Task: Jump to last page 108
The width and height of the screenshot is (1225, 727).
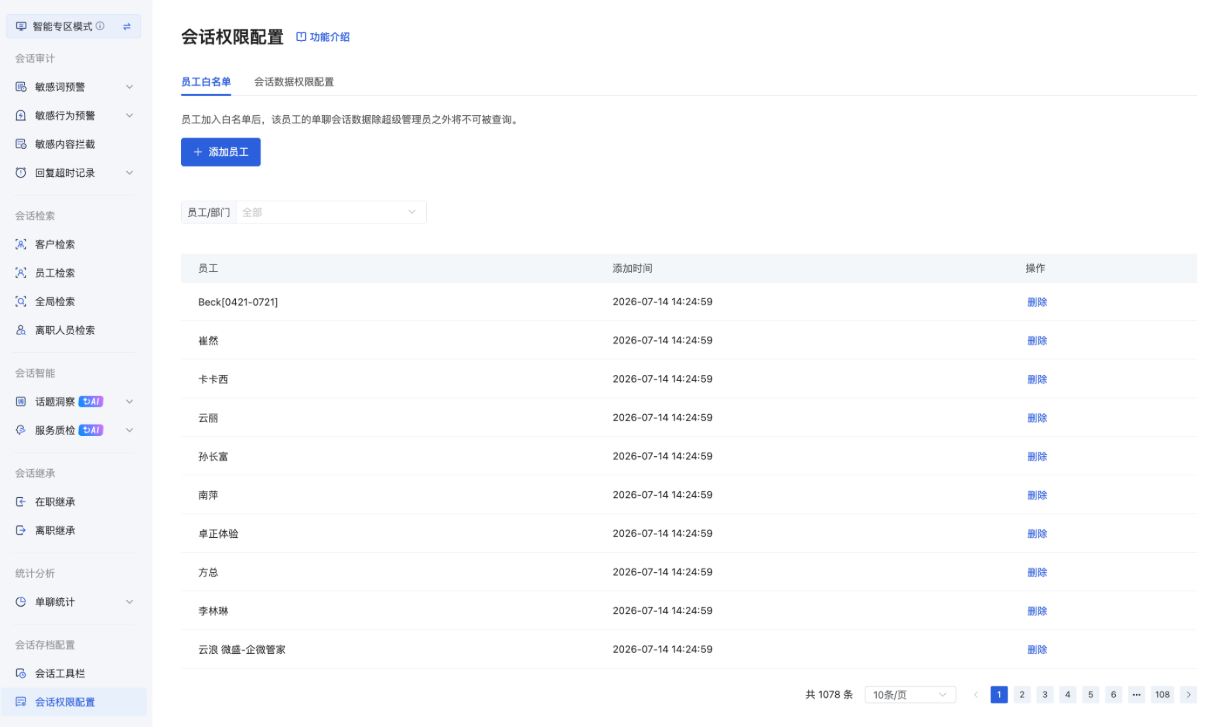Action: (x=1162, y=695)
